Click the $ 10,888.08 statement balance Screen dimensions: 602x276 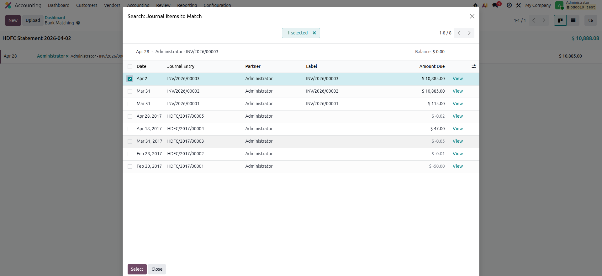click(x=585, y=38)
